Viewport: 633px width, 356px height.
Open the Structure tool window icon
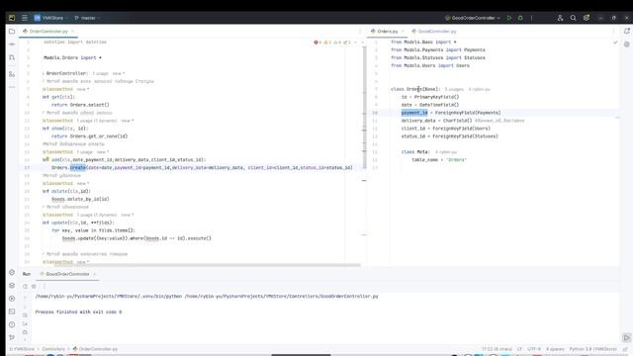point(12,74)
